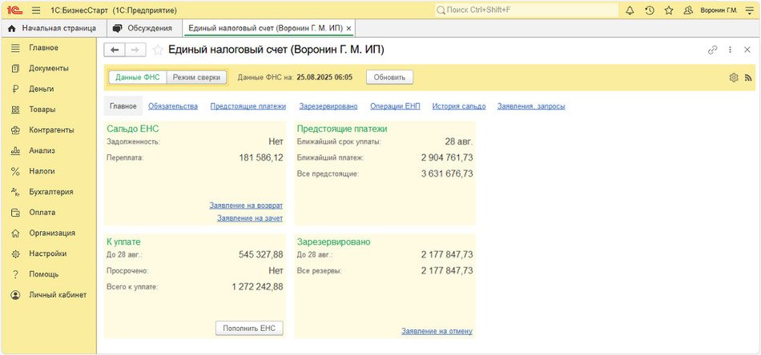Open Заявление на зачет link
This screenshot has height=355, width=761.
click(x=250, y=218)
